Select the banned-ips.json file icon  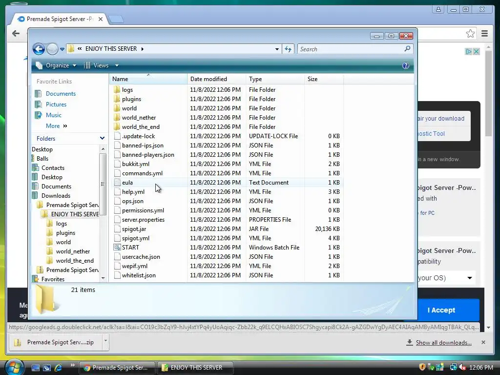pos(117,145)
